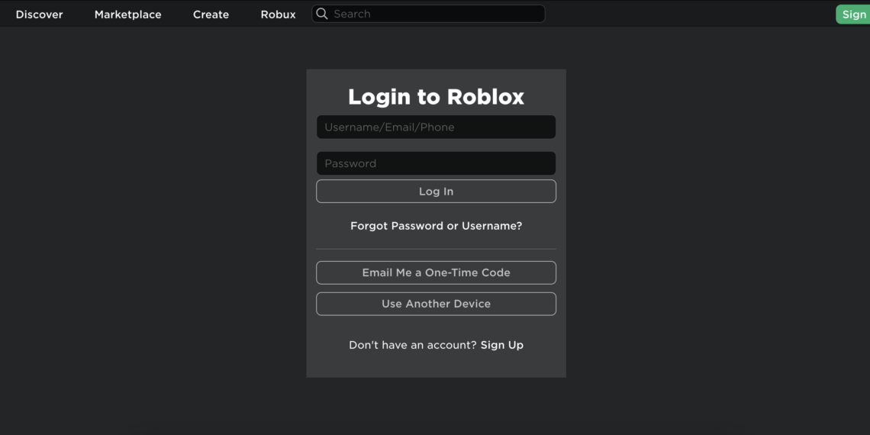The height and width of the screenshot is (435, 870).
Task: Choose Email Me a One-Time Code
Action: tap(436, 272)
